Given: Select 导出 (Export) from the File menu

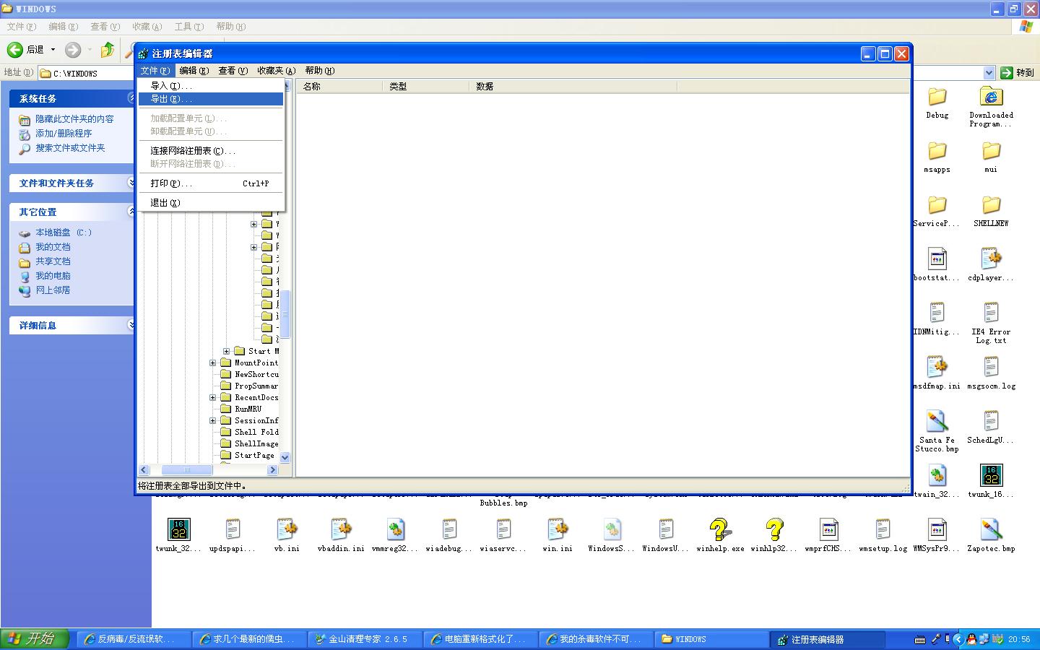Looking at the screenshot, I should click(x=171, y=99).
